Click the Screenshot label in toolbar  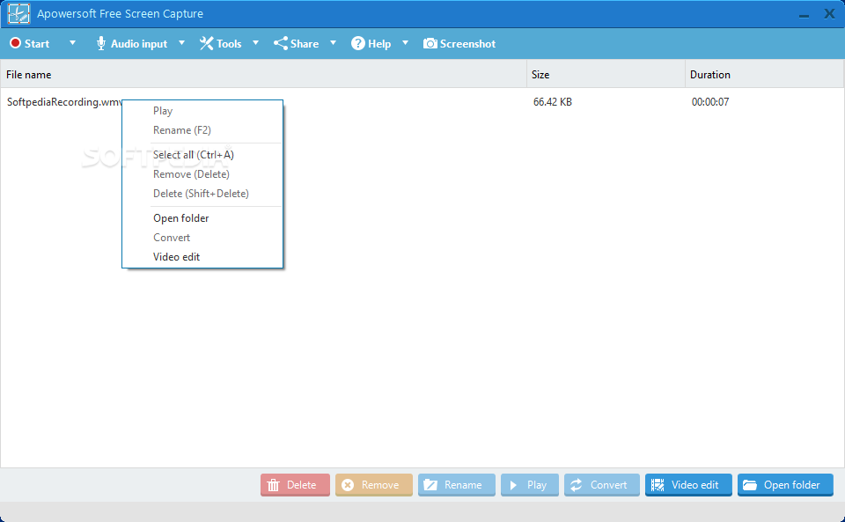pyautogui.click(x=467, y=44)
